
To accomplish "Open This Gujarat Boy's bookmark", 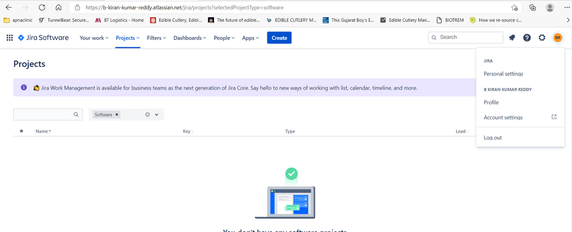I will pyautogui.click(x=349, y=21).
